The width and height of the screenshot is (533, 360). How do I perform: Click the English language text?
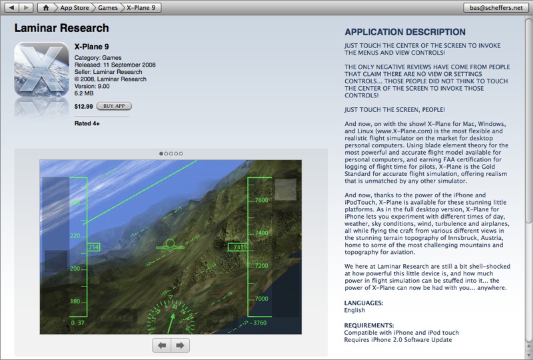click(x=354, y=310)
